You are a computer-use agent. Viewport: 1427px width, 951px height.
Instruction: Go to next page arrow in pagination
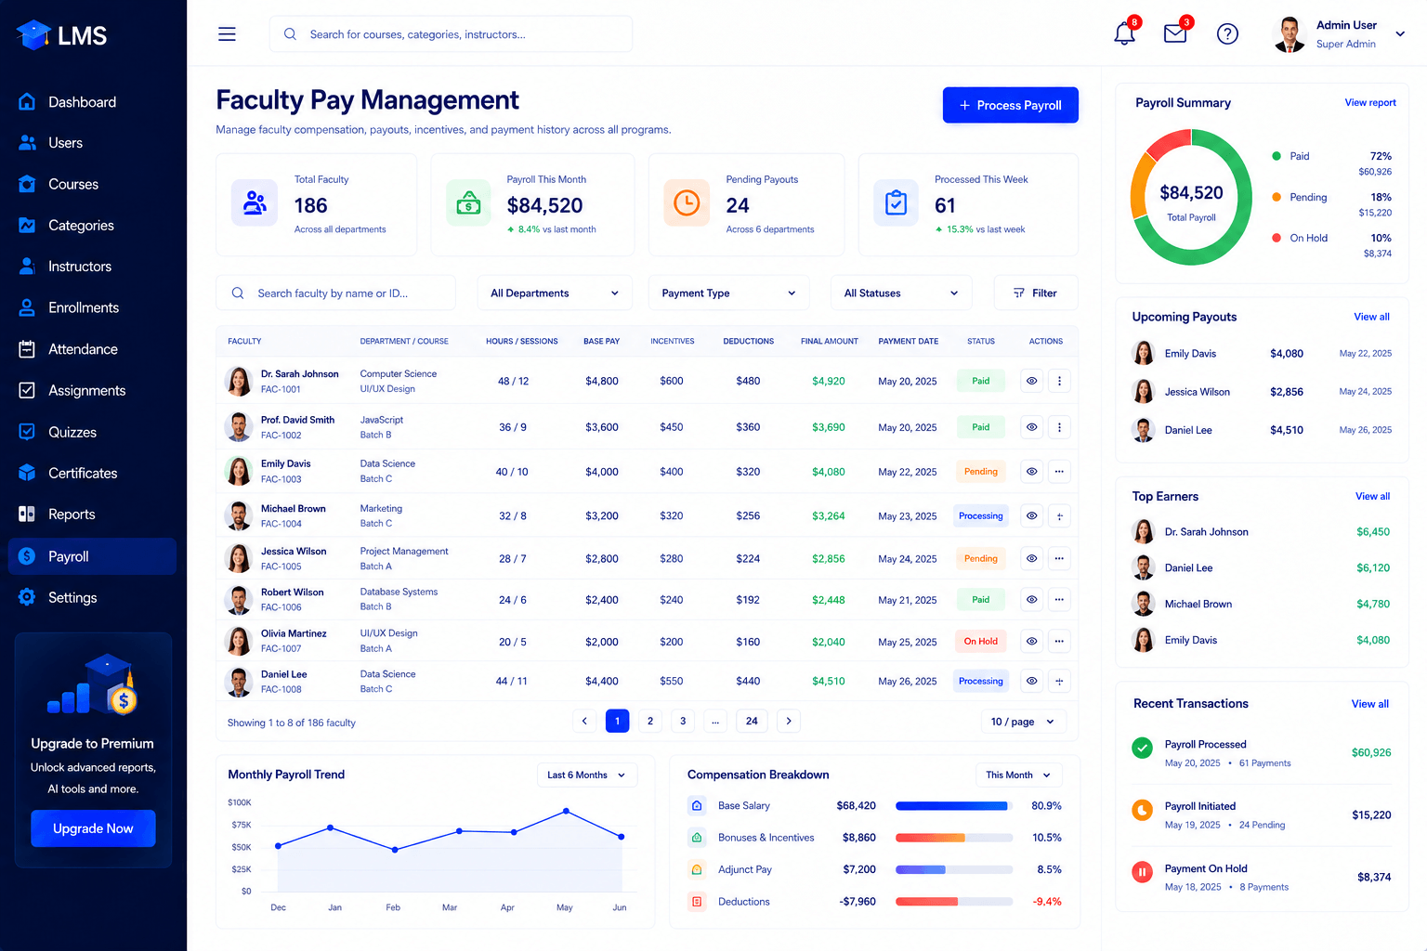tap(789, 721)
